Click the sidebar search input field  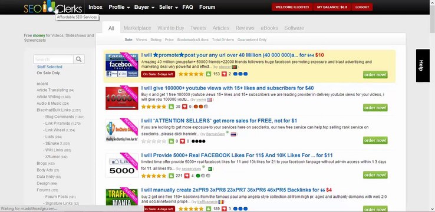tap(54, 59)
